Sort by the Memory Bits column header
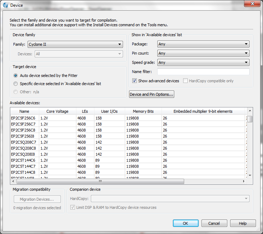 pyautogui.click(x=143, y=111)
